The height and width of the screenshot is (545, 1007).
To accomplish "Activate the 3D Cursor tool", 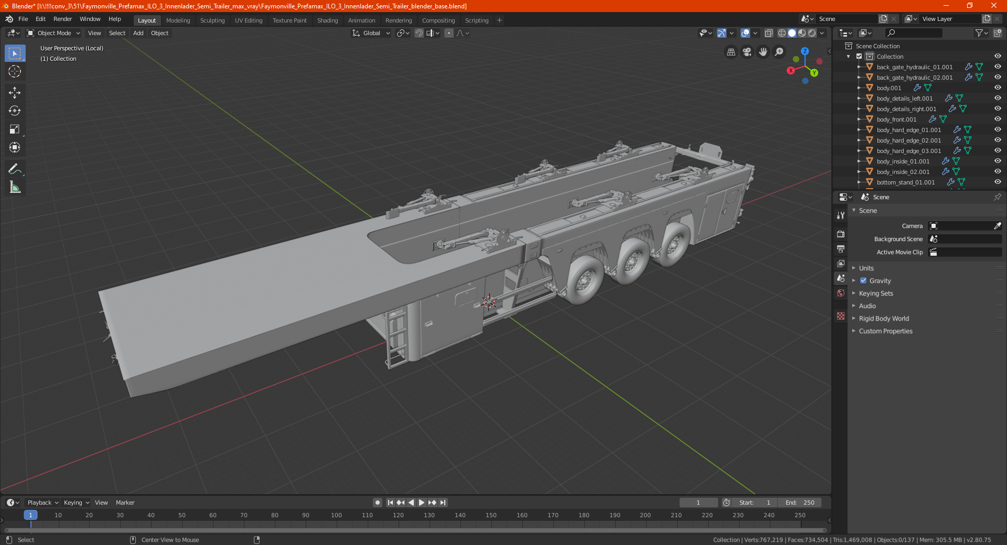I will point(15,71).
